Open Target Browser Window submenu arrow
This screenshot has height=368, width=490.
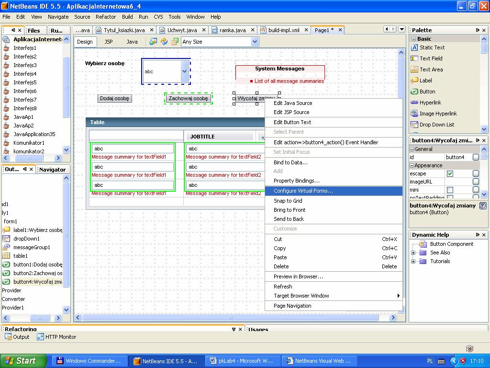(399, 296)
